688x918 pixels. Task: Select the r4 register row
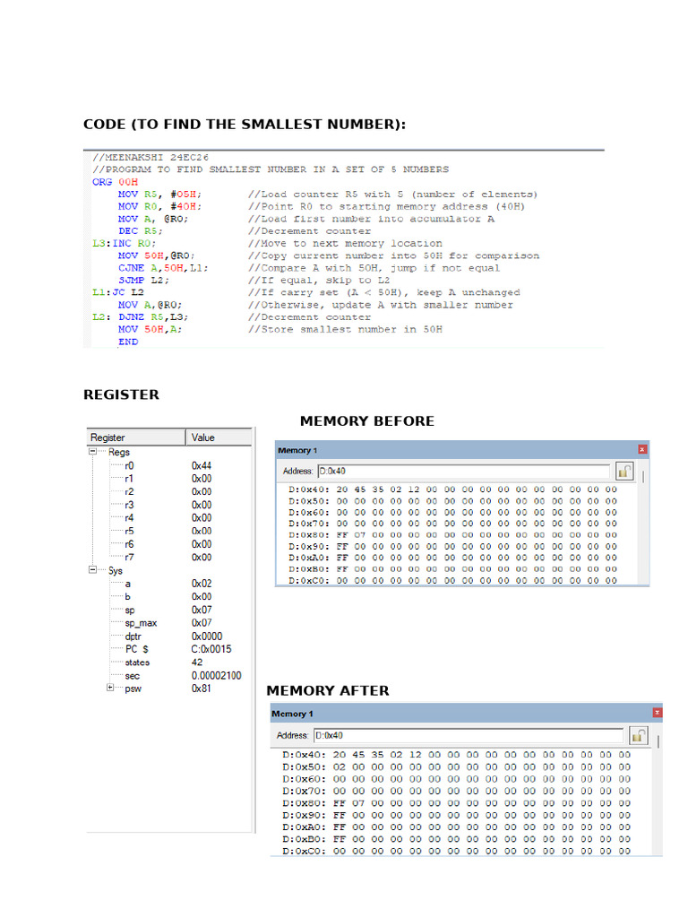coord(169,518)
